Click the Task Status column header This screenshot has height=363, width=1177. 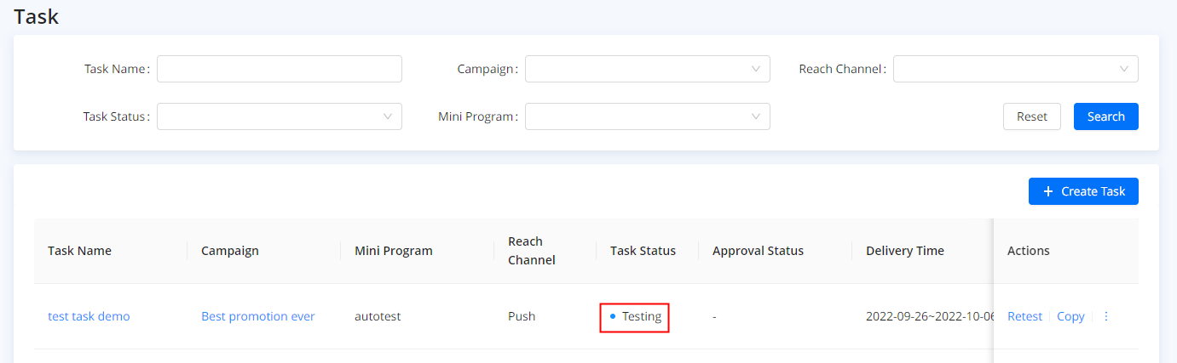[643, 251]
